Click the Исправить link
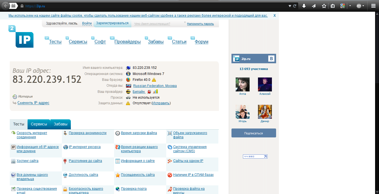The image size is (379, 194). (161, 103)
